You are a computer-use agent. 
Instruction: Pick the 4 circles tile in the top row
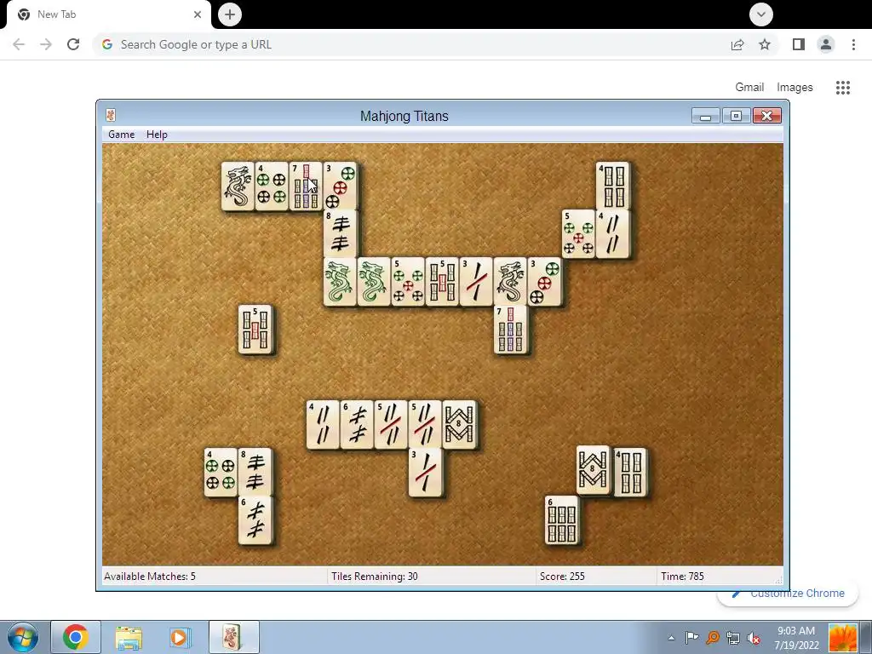point(272,186)
